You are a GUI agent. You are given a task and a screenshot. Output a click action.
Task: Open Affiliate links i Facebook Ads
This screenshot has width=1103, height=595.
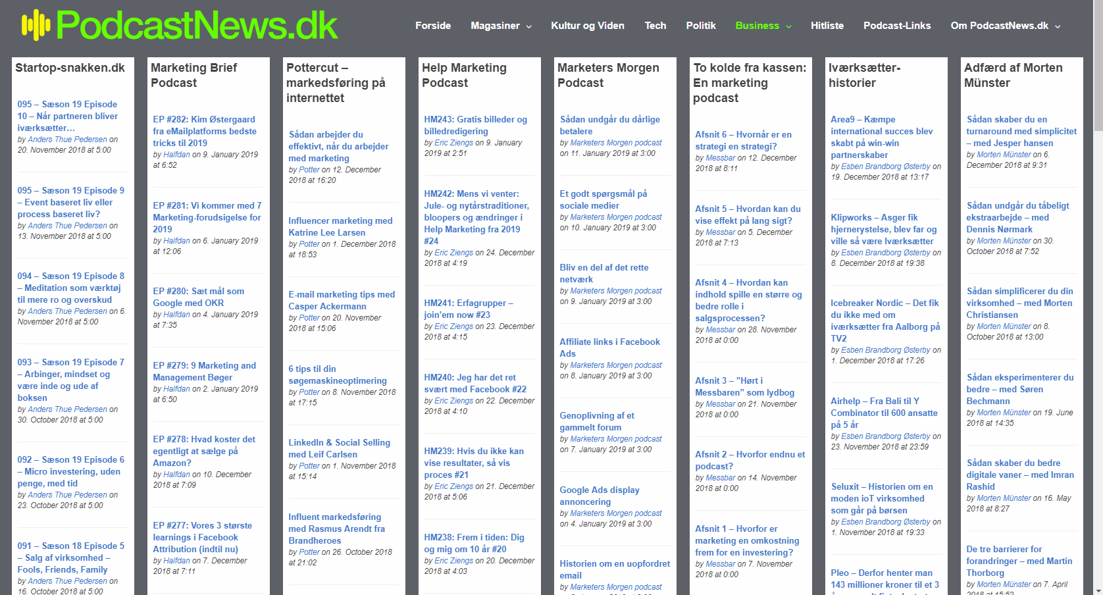pos(609,348)
